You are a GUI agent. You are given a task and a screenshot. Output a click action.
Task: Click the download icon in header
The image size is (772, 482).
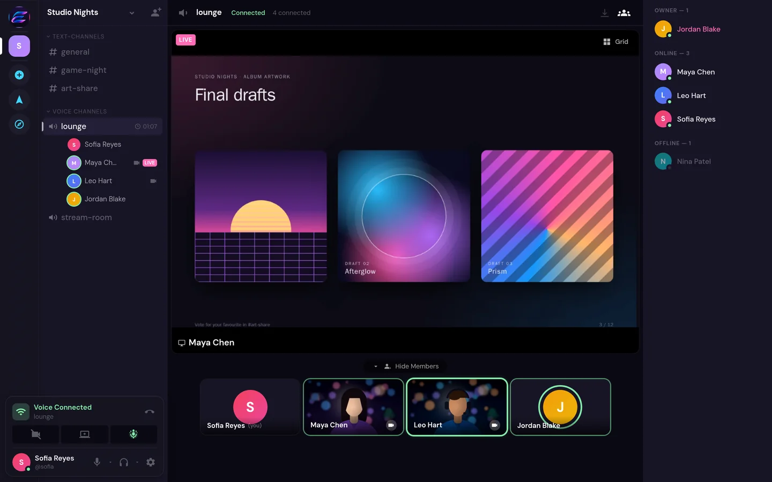pos(605,13)
